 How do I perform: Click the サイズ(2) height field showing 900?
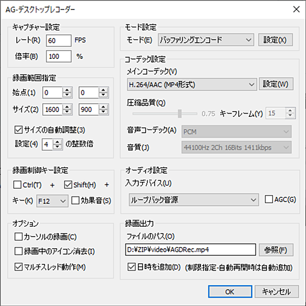[x=89, y=109]
